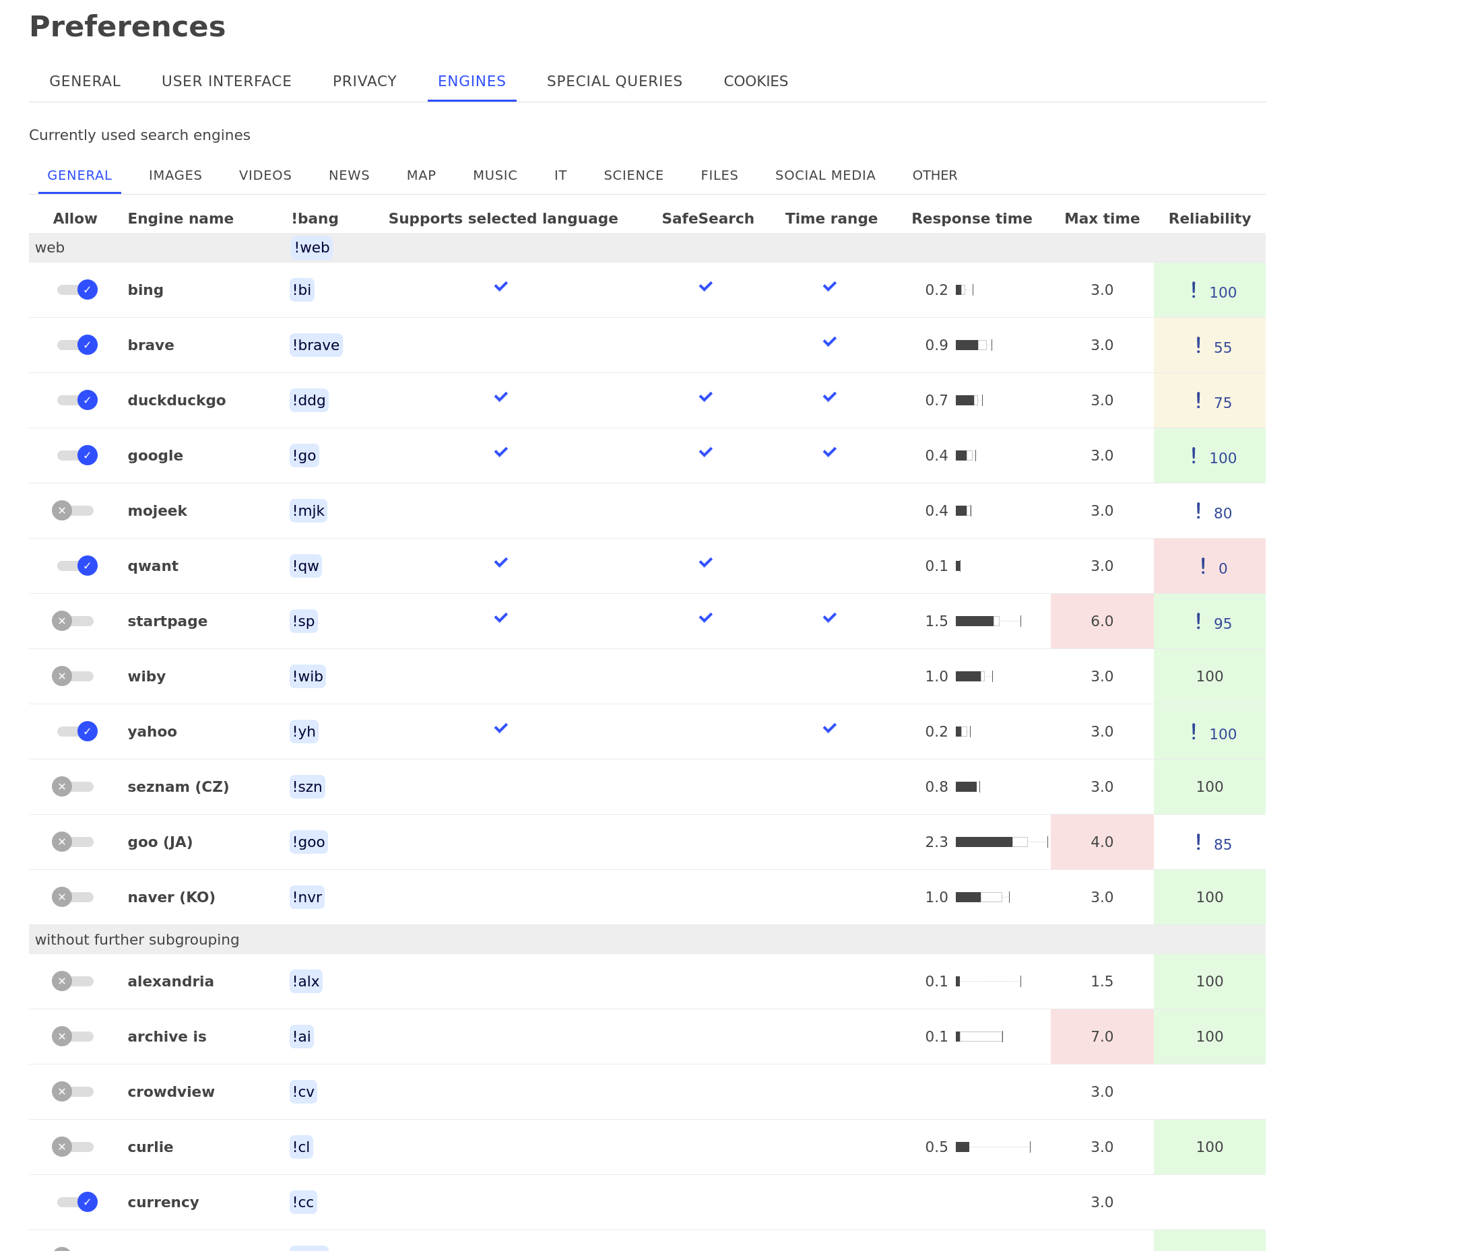This screenshot has width=1461, height=1251.
Task: Enable the startpage engine toggle
Action: (73, 621)
